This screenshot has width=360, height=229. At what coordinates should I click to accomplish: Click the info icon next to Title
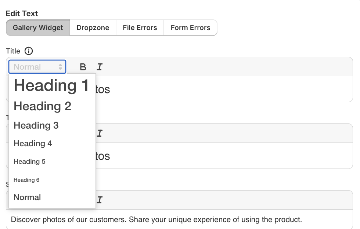coord(29,51)
